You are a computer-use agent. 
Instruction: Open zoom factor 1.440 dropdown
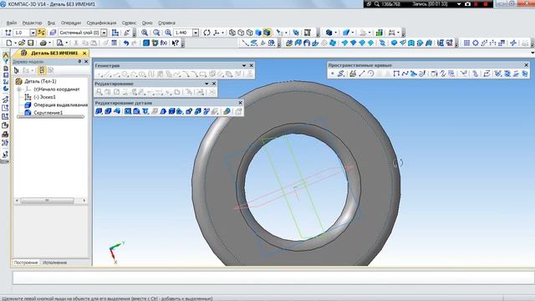[x=196, y=33]
